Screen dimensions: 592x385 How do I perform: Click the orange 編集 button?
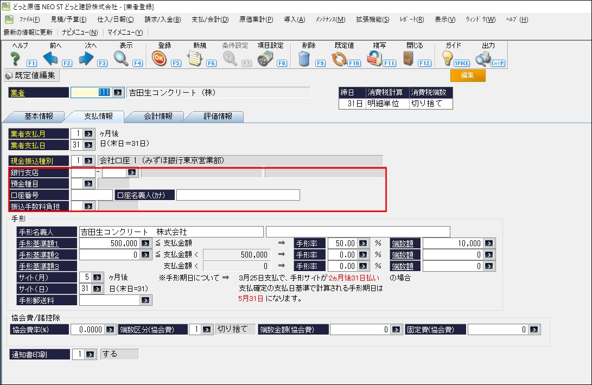[467, 75]
